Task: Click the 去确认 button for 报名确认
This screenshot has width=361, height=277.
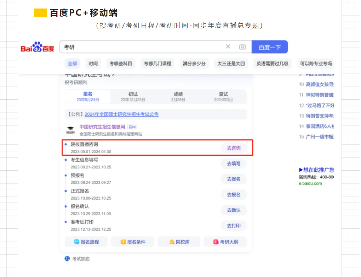Action: (x=234, y=210)
